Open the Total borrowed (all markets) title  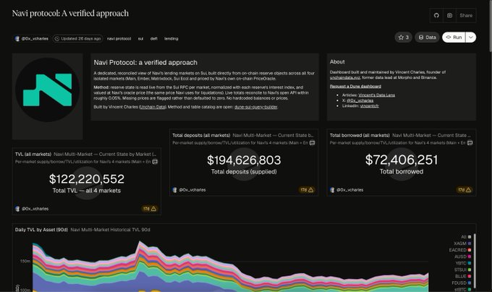360,135
